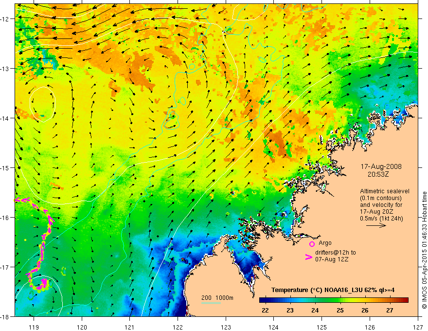Image resolution: width=428 pixels, height=331 pixels.
Task: Click the '122' longitude axis label
Action: coord(178,327)
